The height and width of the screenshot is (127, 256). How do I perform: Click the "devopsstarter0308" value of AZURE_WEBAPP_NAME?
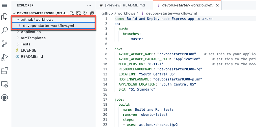177,54
